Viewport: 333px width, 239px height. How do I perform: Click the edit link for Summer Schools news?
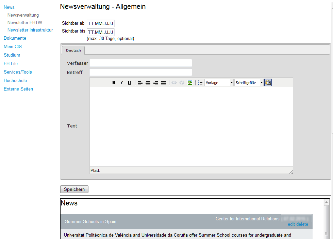pyautogui.click(x=291, y=224)
